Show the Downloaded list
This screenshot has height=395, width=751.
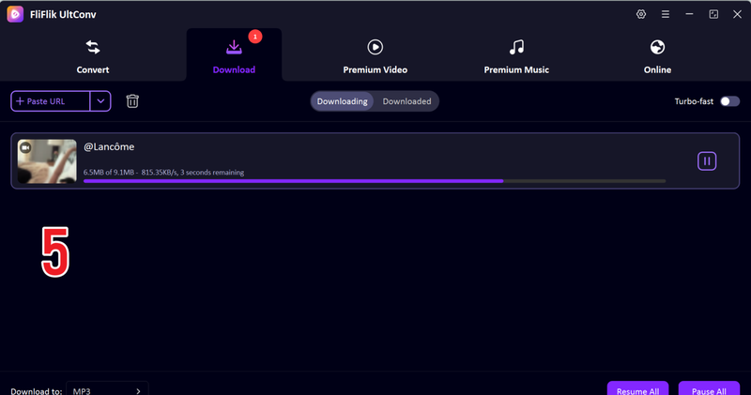[x=406, y=101]
